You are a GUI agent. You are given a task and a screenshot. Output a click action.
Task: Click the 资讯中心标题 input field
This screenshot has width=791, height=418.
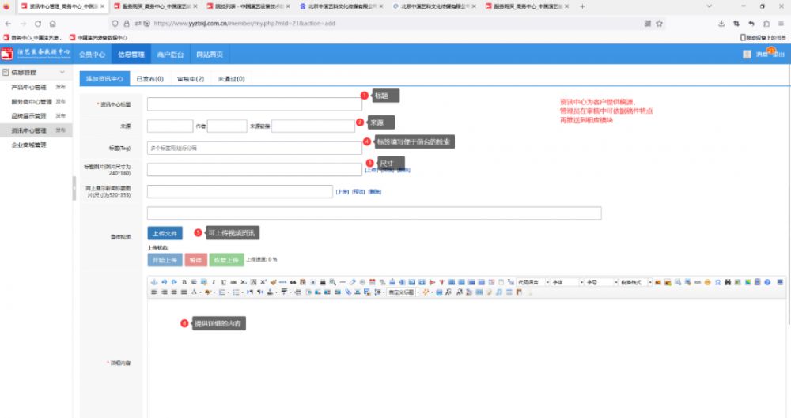pyautogui.click(x=253, y=104)
